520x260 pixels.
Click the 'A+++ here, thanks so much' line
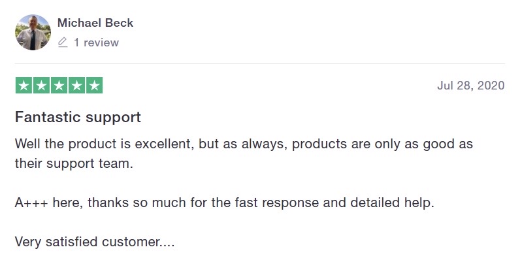point(225,203)
